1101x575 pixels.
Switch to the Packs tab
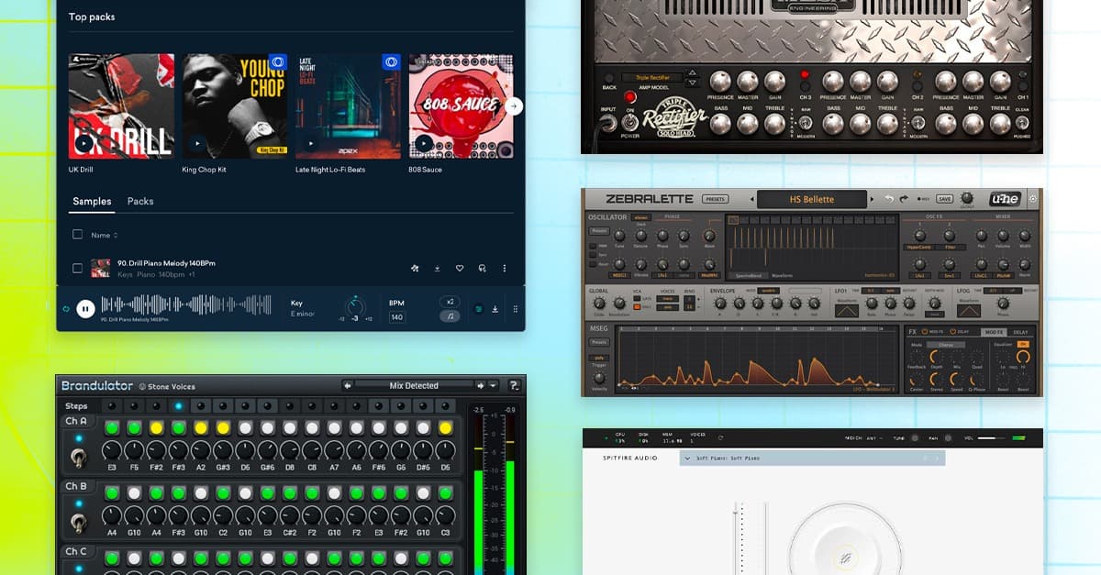tap(140, 202)
